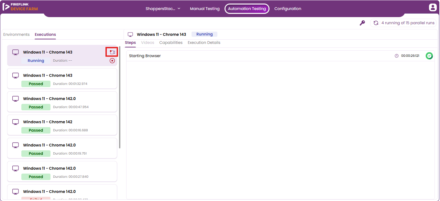Click 'Windows 11 - Chrome 143' title in details header
Viewport: 440px width, 201px height.
(x=161, y=35)
